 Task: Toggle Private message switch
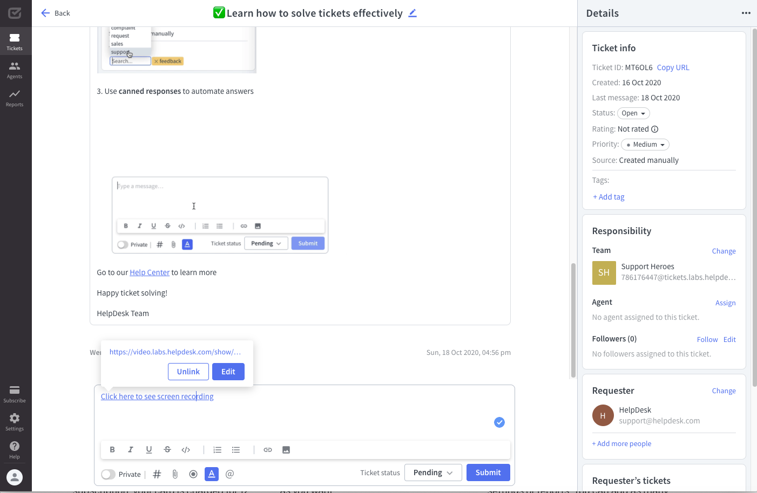coord(108,474)
